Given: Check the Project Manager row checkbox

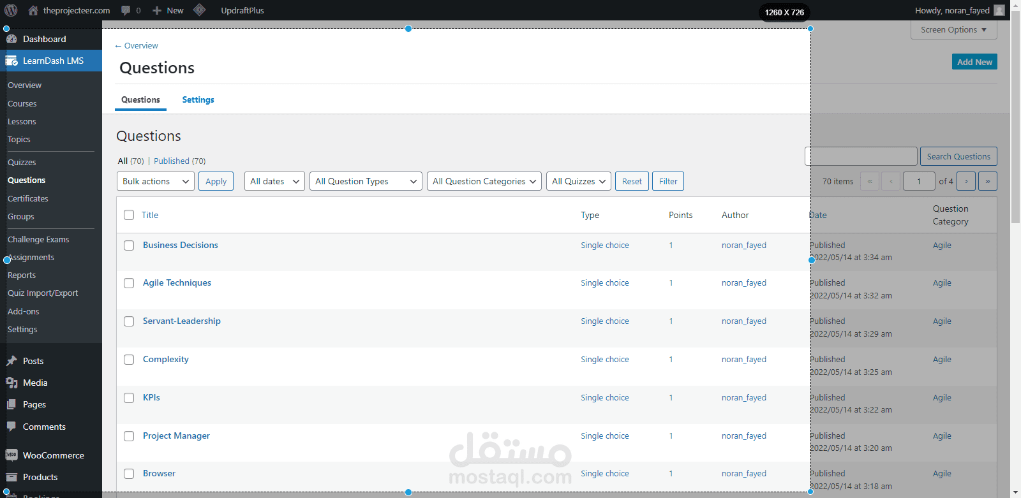Looking at the screenshot, I should click(129, 436).
